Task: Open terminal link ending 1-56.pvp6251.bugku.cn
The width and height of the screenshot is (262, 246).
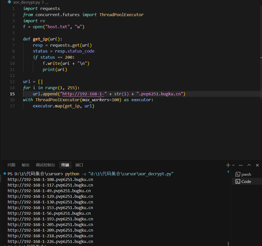Action: (49, 213)
